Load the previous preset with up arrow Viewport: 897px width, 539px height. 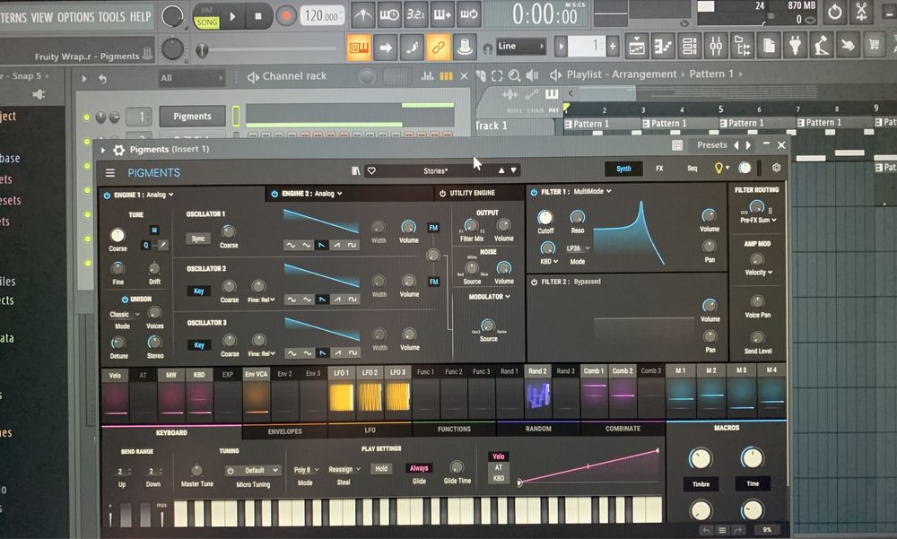(x=501, y=170)
